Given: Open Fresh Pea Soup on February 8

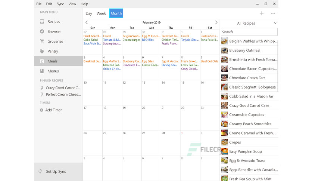Looking at the screenshot, I should (190, 65).
